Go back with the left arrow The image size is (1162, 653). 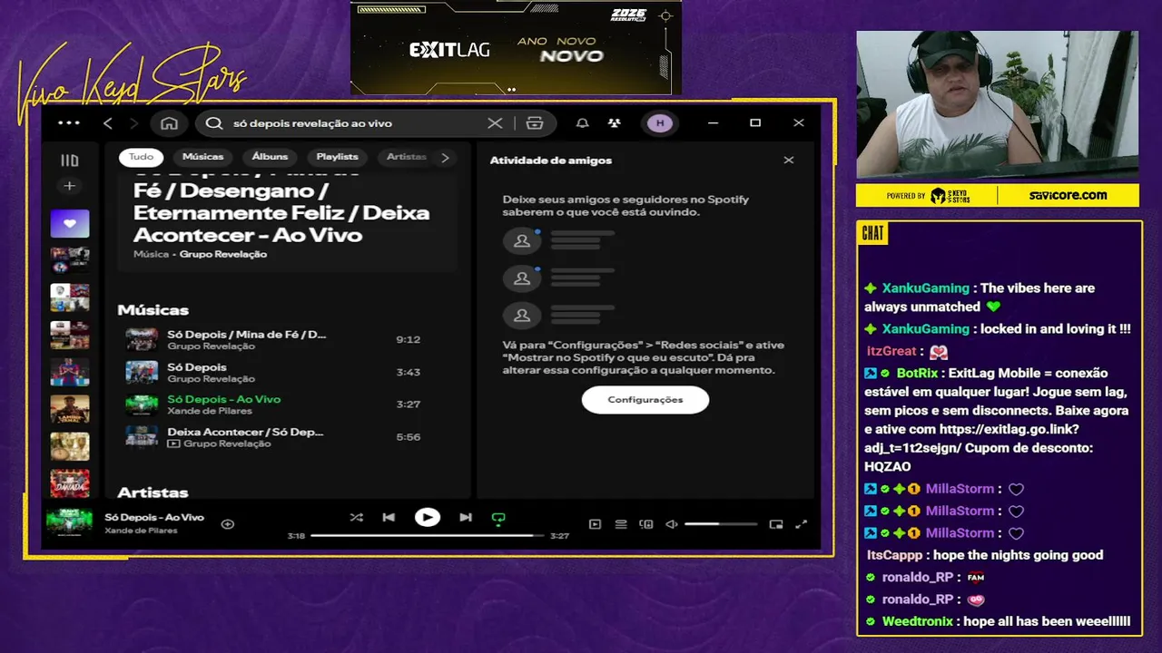click(108, 123)
